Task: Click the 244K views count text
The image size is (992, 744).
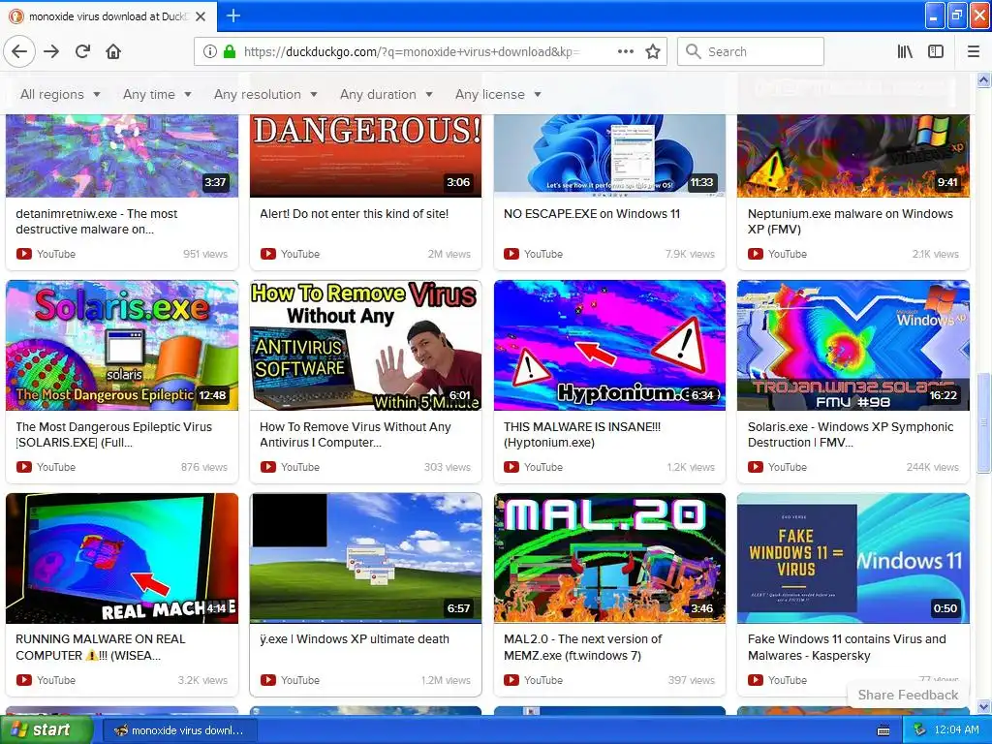Action: [x=932, y=467]
